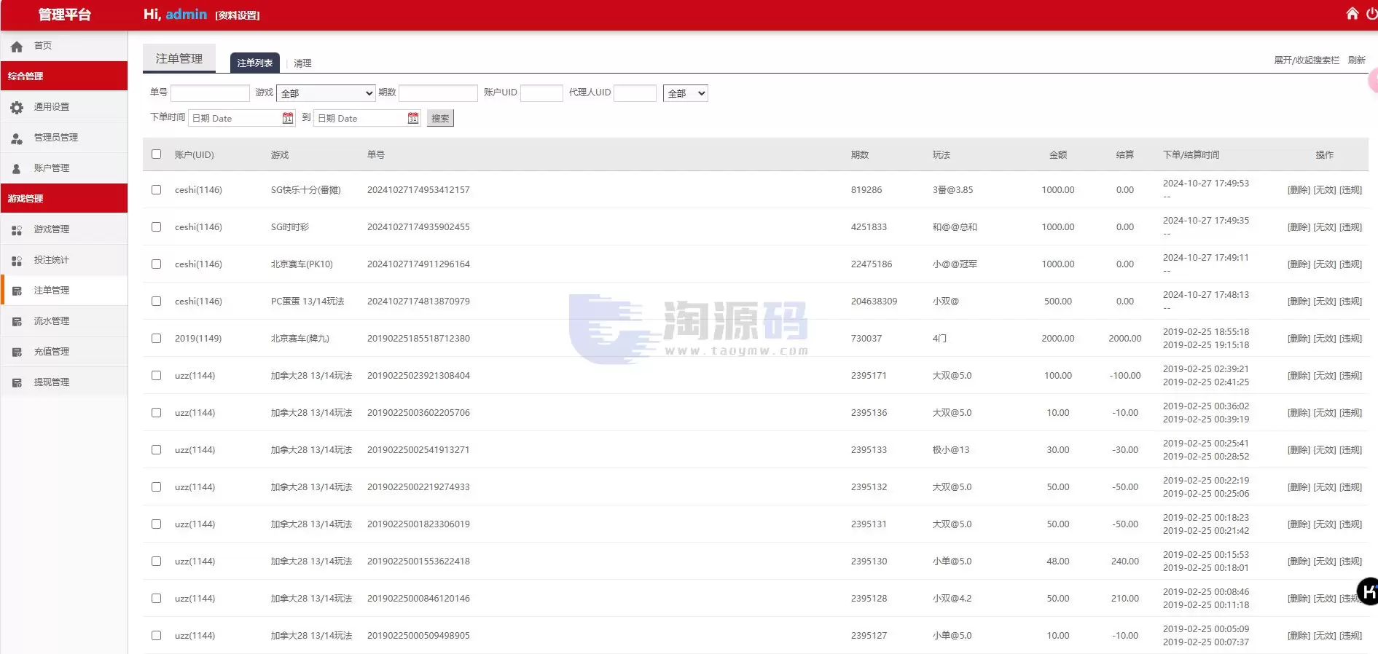Focus the 单号 input field
Screen dimensions: 1378x654
pyautogui.click(x=210, y=93)
